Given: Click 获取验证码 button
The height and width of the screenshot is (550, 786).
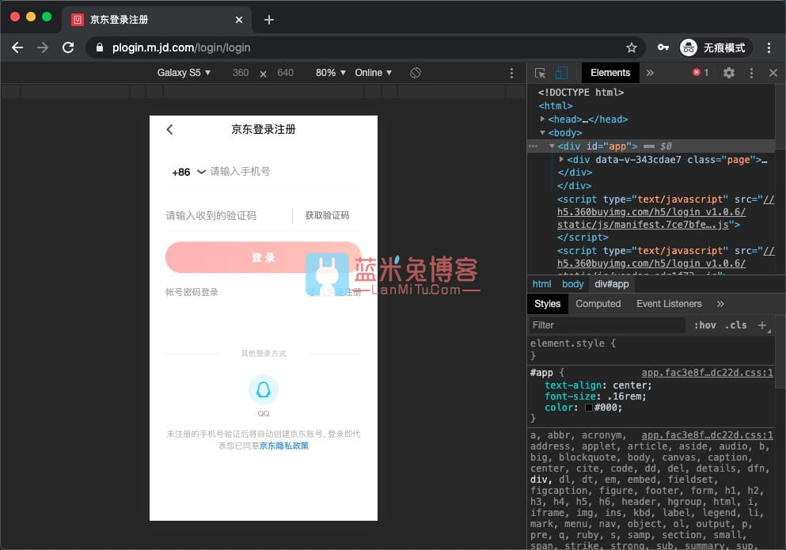Looking at the screenshot, I should click(x=328, y=215).
